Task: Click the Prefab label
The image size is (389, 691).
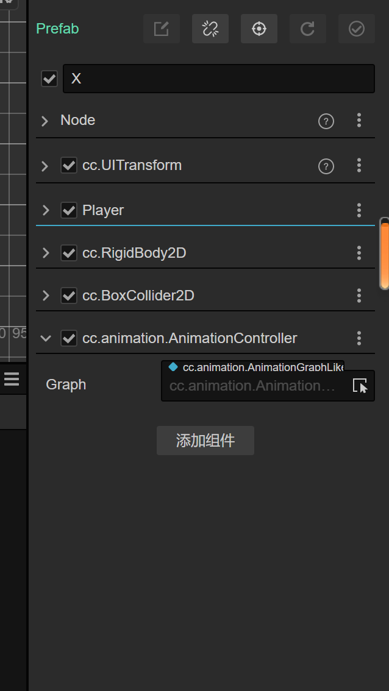Action: click(58, 29)
